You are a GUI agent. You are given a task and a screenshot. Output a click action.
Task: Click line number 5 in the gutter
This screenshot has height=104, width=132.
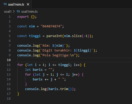click(10, 36)
